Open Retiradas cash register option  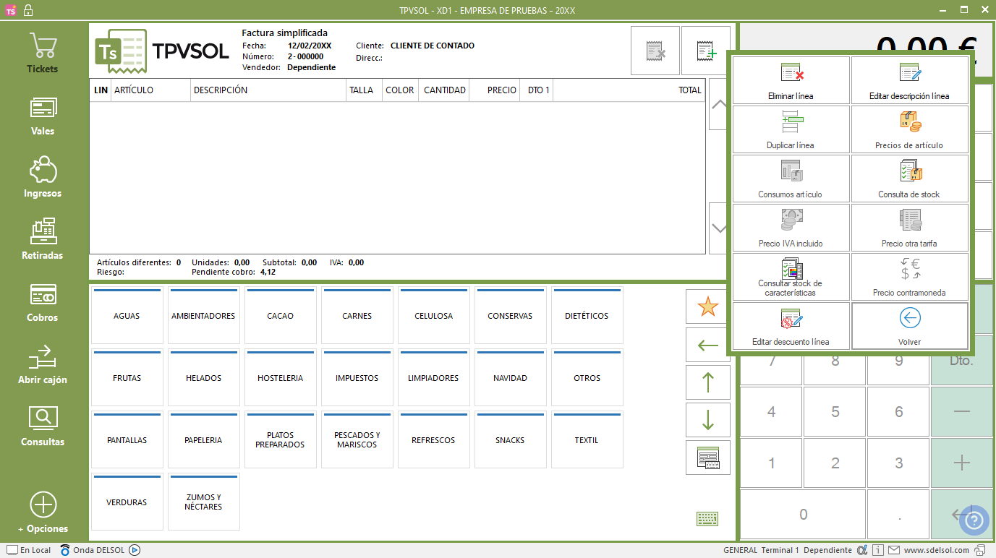tap(43, 240)
